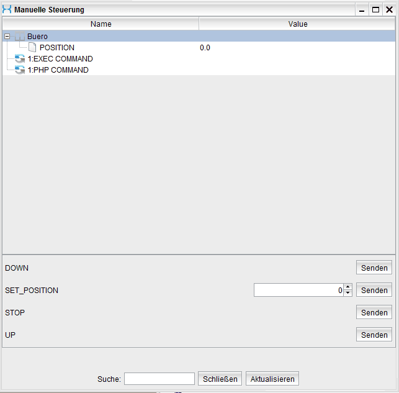Focus the Suche search field
The width and height of the screenshot is (399, 393).
coord(159,379)
